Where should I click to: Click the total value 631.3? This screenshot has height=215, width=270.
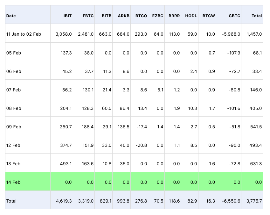(x=256, y=164)
